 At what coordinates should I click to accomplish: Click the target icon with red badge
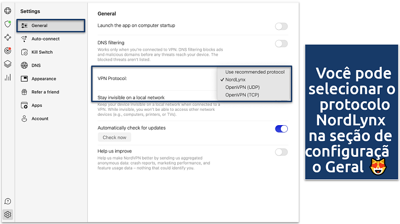(7, 51)
